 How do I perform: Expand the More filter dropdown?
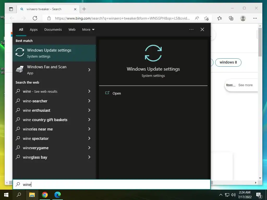point(88,30)
